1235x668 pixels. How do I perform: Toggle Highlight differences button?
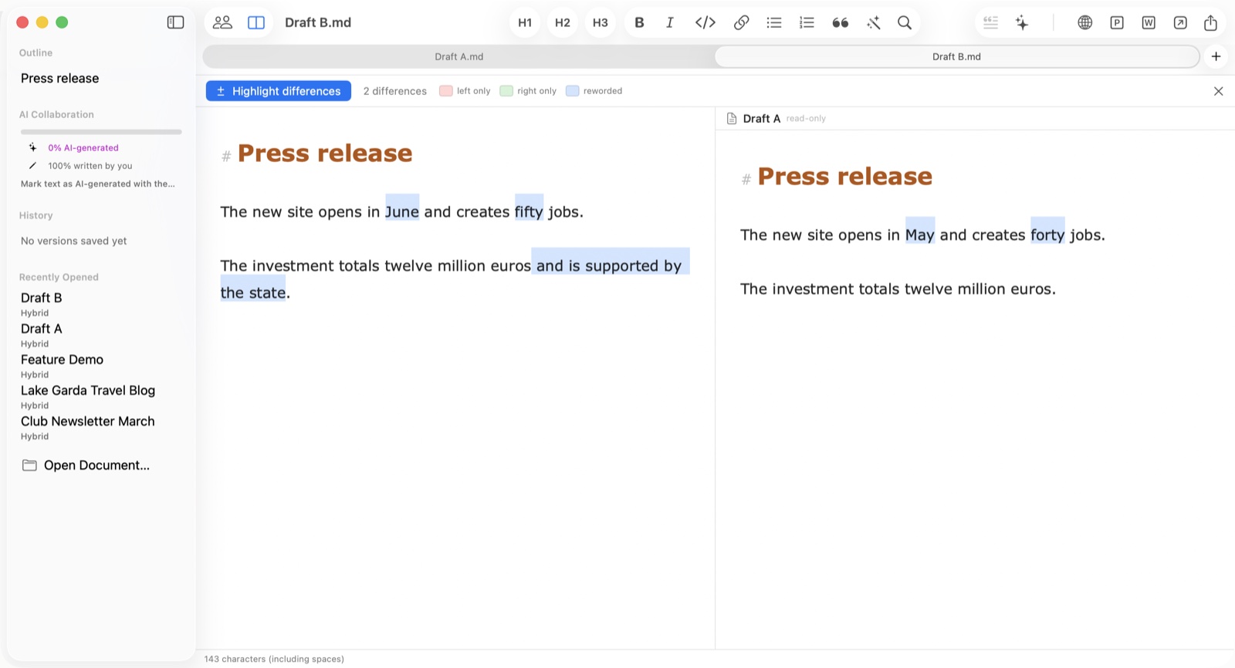279,91
